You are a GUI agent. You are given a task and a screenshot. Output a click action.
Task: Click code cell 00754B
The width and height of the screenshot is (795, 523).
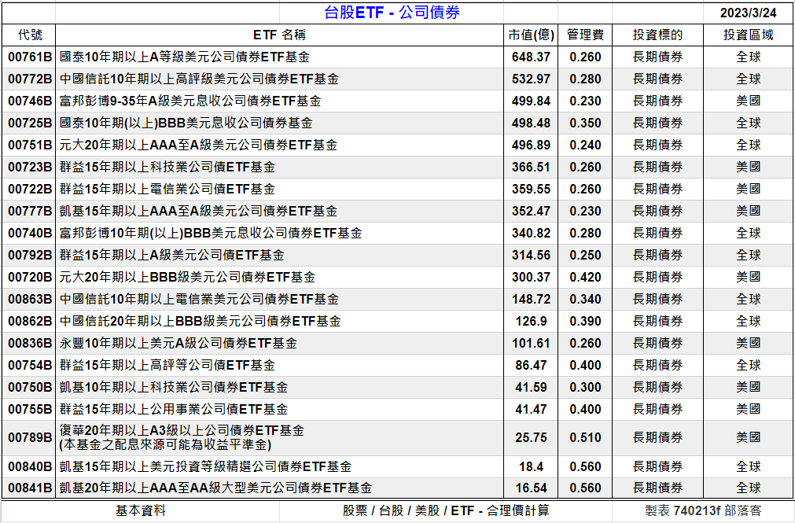[30, 365]
